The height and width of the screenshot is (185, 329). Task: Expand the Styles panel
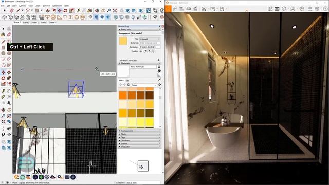[139, 134]
